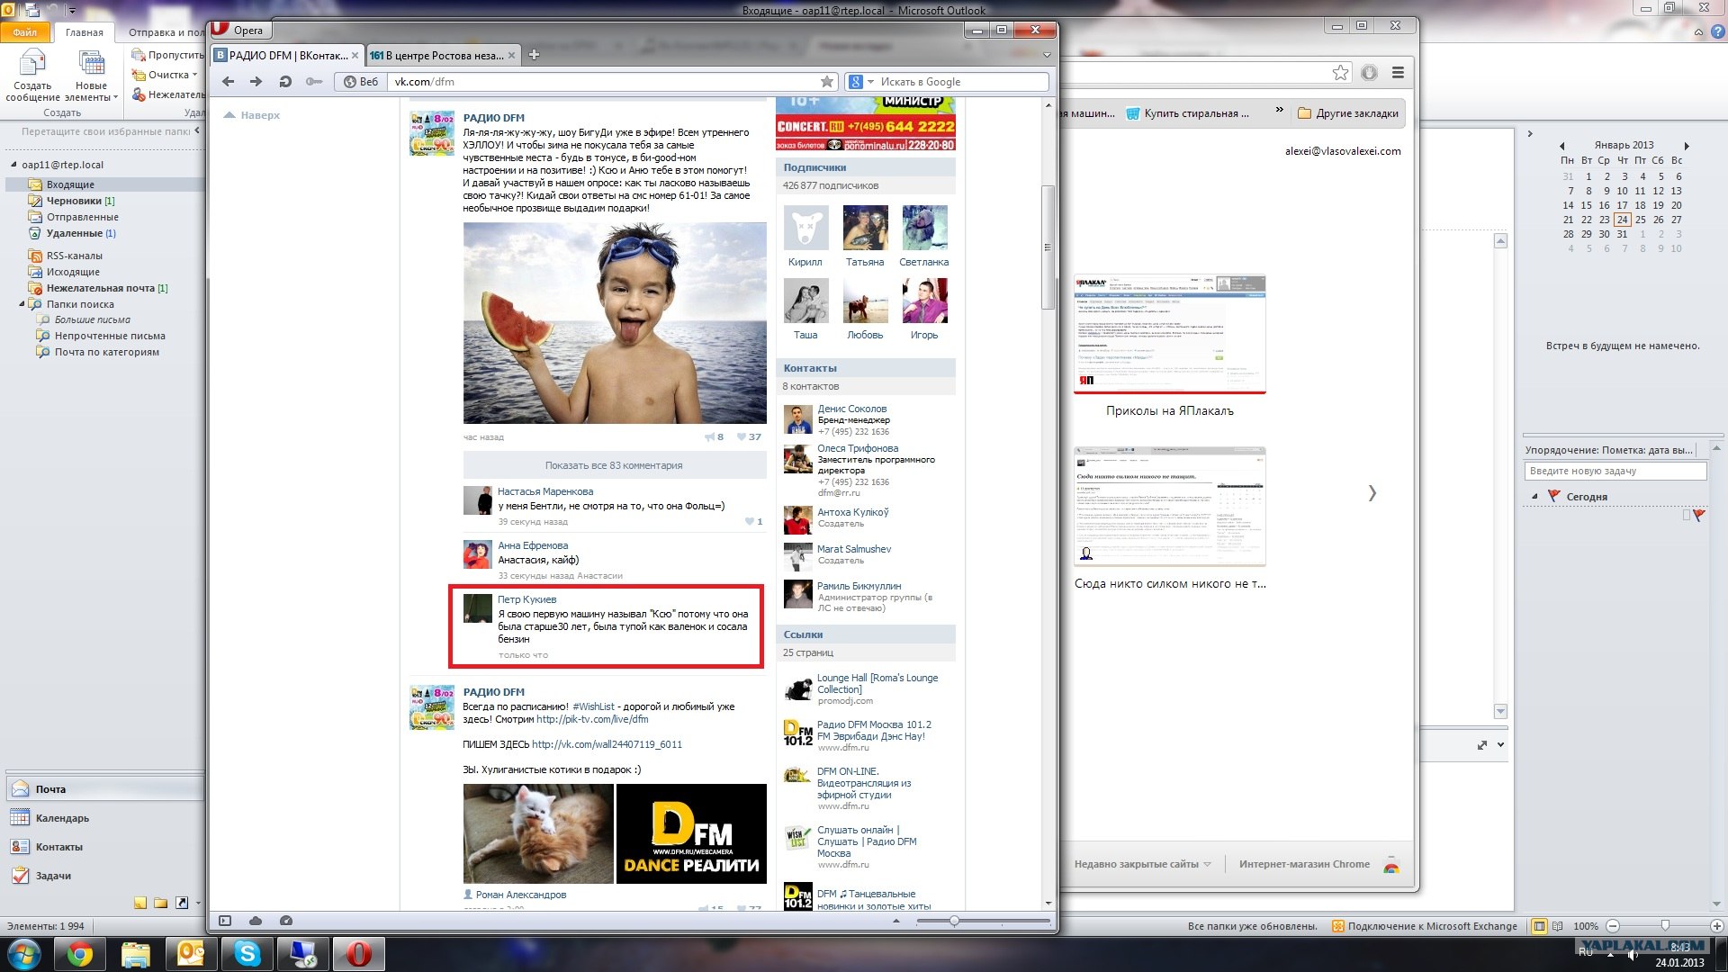Click the Remote Desktop icon in the taskbar

pyautogui.click(x=303, y=954)
